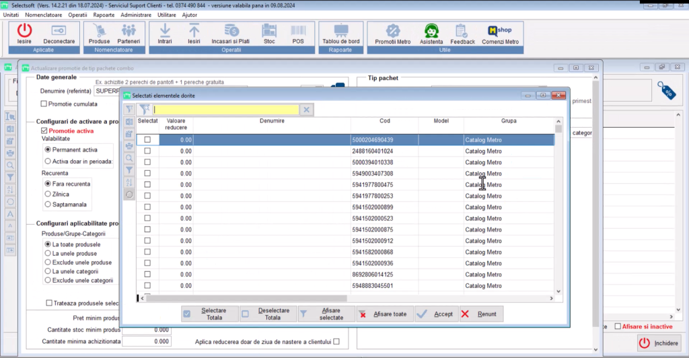689x358 pixels.
Task: Select the Saptamanala recurrence option
Action: pos(48,204)
